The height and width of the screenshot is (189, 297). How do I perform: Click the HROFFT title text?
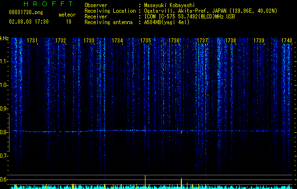click(48, 4)
